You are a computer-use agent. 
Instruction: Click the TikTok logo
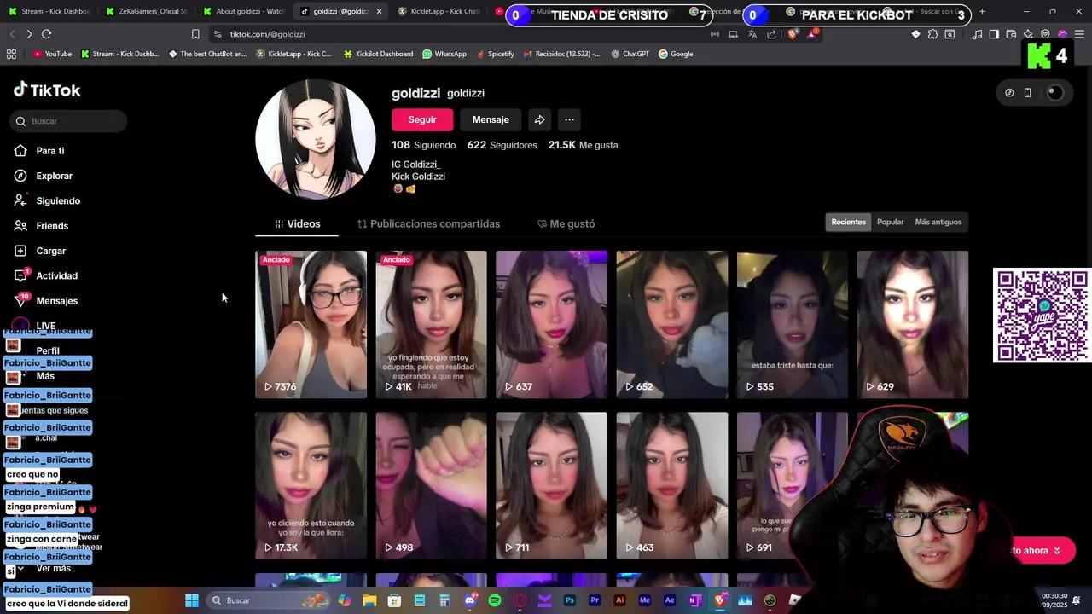coord(47,90)
